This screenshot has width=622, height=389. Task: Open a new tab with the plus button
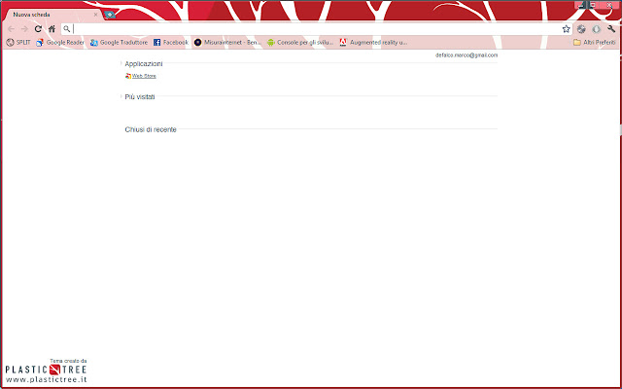tap(110, 15)
